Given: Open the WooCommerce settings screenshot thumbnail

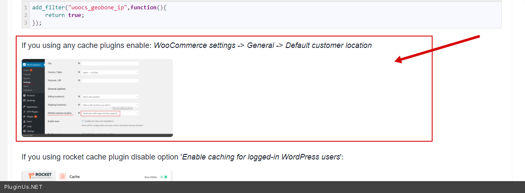Looking at the screenshot, I should click(x=97, y=98).
